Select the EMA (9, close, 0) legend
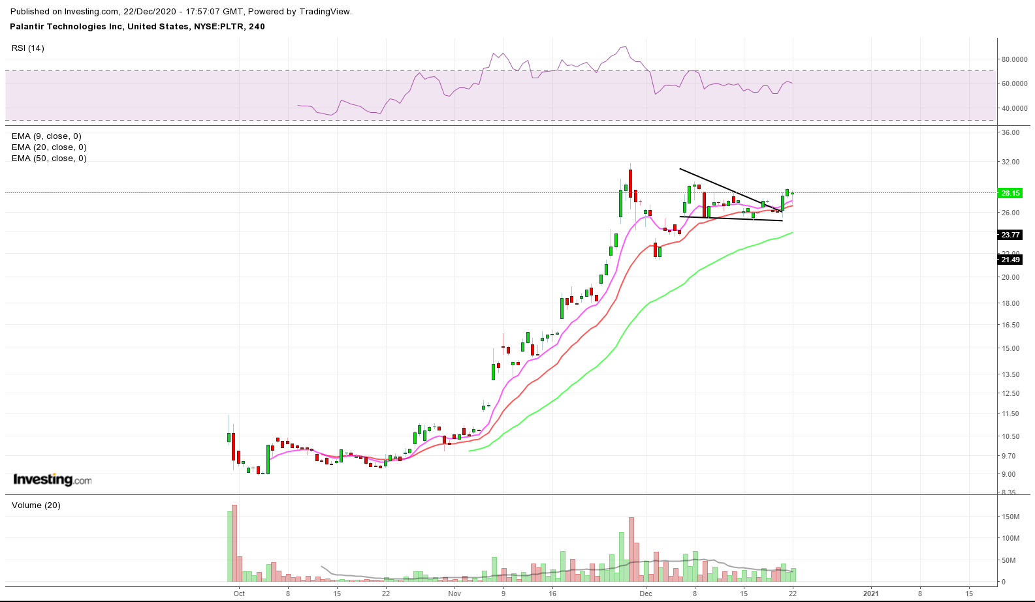The width and height of the screenshot is (1035, 602). point(46,136)
